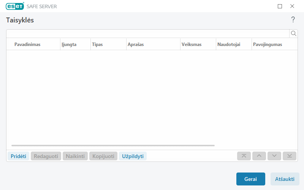
Task: Maximize the Safe Server window
Action: [280, 6]
